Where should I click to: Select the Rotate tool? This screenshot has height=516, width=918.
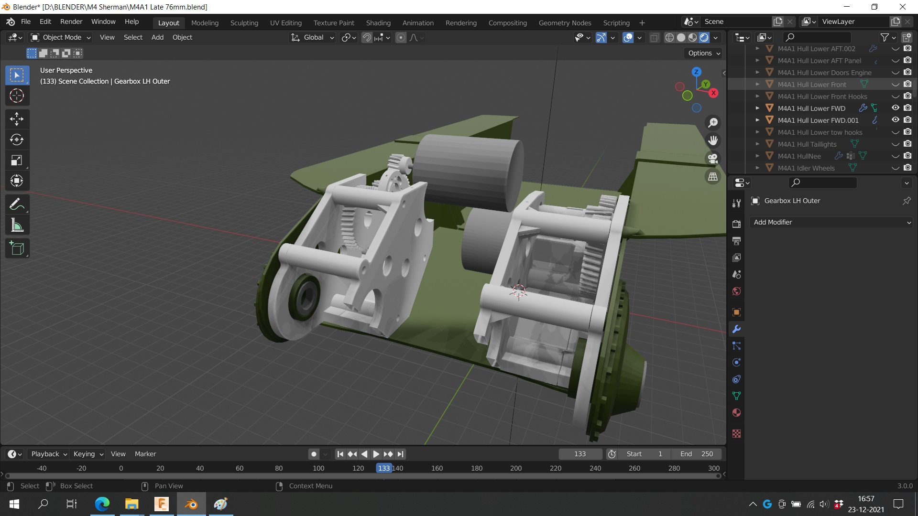point(17,140)
